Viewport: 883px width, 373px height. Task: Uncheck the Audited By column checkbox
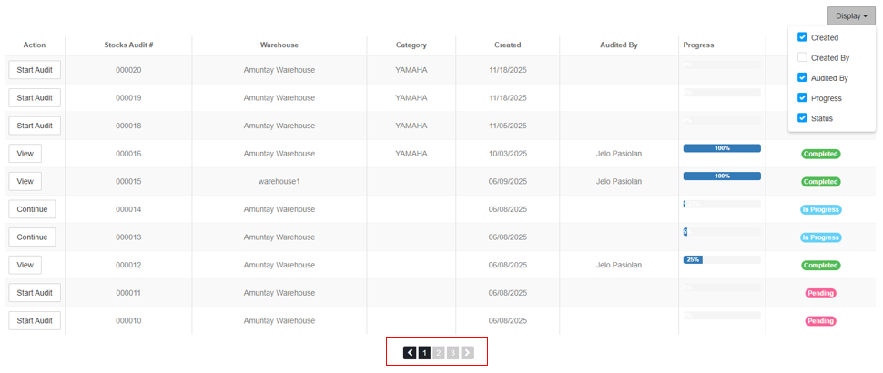tap(802, 78)
